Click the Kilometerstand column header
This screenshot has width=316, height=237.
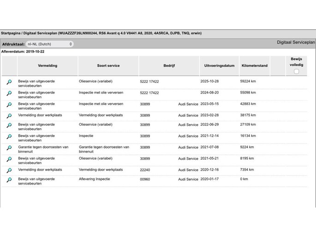254,66
